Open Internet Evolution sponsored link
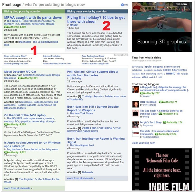The image size is (195, 192). coord(52,56)
